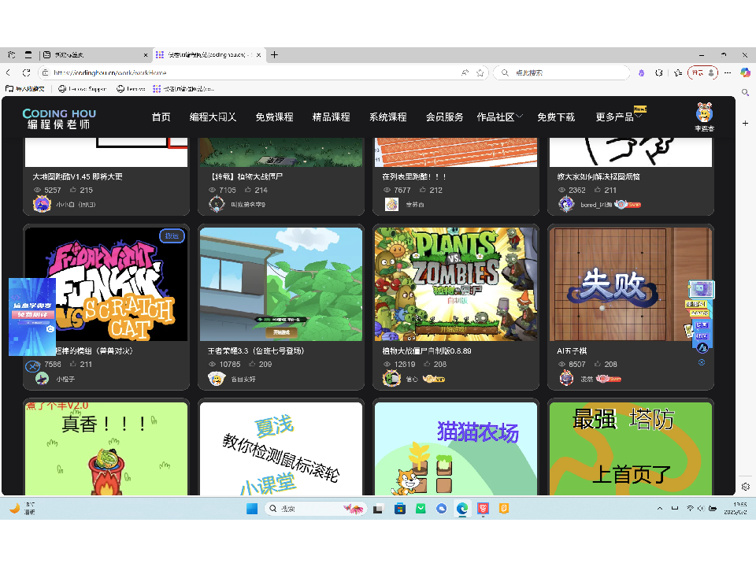Close the active codinghou tab
The image size is (756, 567).
click(258, 55)
